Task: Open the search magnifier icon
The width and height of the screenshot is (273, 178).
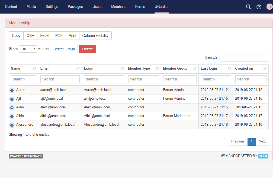Action: pos(248,7)
